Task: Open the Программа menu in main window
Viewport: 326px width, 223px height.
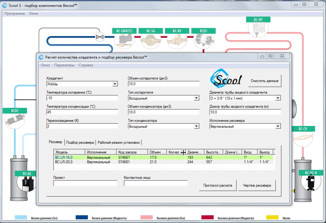Action: (x=14, y=13)
